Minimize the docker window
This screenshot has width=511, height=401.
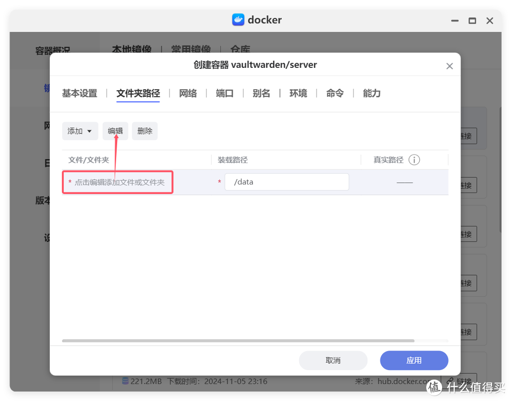tap(454, 20)
